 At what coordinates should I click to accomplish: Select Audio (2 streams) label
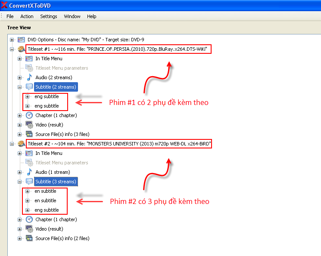[x=54, y=77]
